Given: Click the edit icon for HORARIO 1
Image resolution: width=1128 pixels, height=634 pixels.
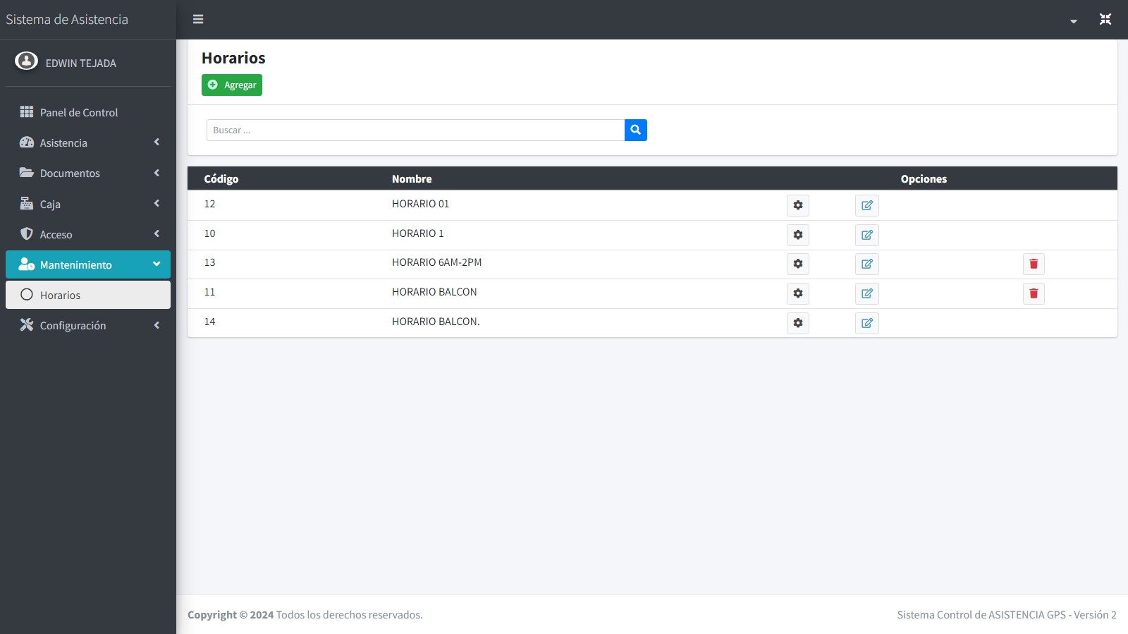Looking at the screenshot, I should [866, 235].
